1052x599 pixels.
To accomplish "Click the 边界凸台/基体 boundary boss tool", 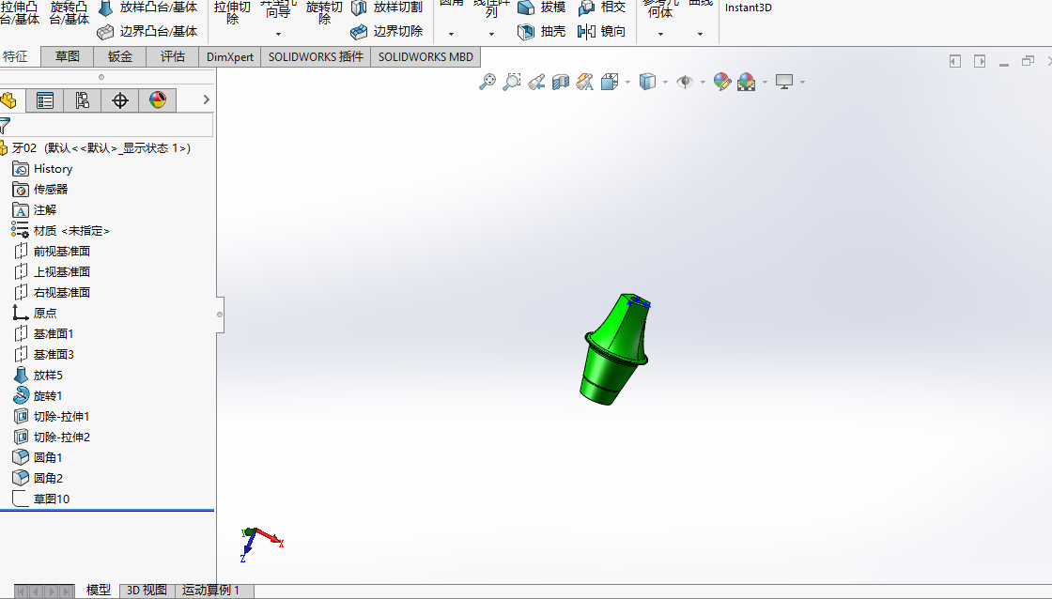I will coord(147,31).
